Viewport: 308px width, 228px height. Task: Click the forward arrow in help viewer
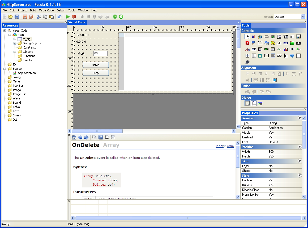coord(86,137)
